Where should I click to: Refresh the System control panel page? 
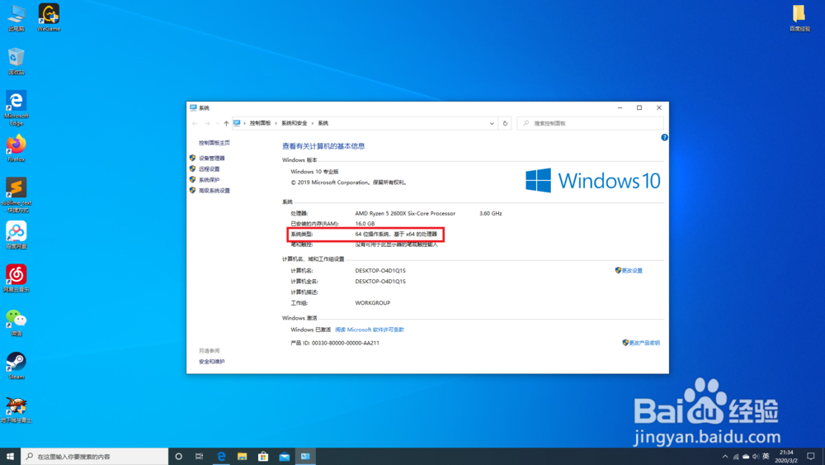(505, 123)
